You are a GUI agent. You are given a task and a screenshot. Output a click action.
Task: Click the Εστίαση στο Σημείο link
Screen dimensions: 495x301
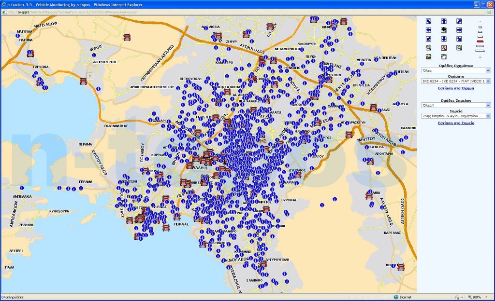tap(456, 123)
